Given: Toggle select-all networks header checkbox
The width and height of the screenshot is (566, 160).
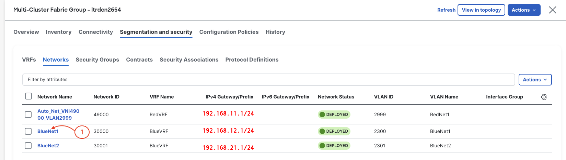Looking at the screenshot, I should tap(28, 96).
